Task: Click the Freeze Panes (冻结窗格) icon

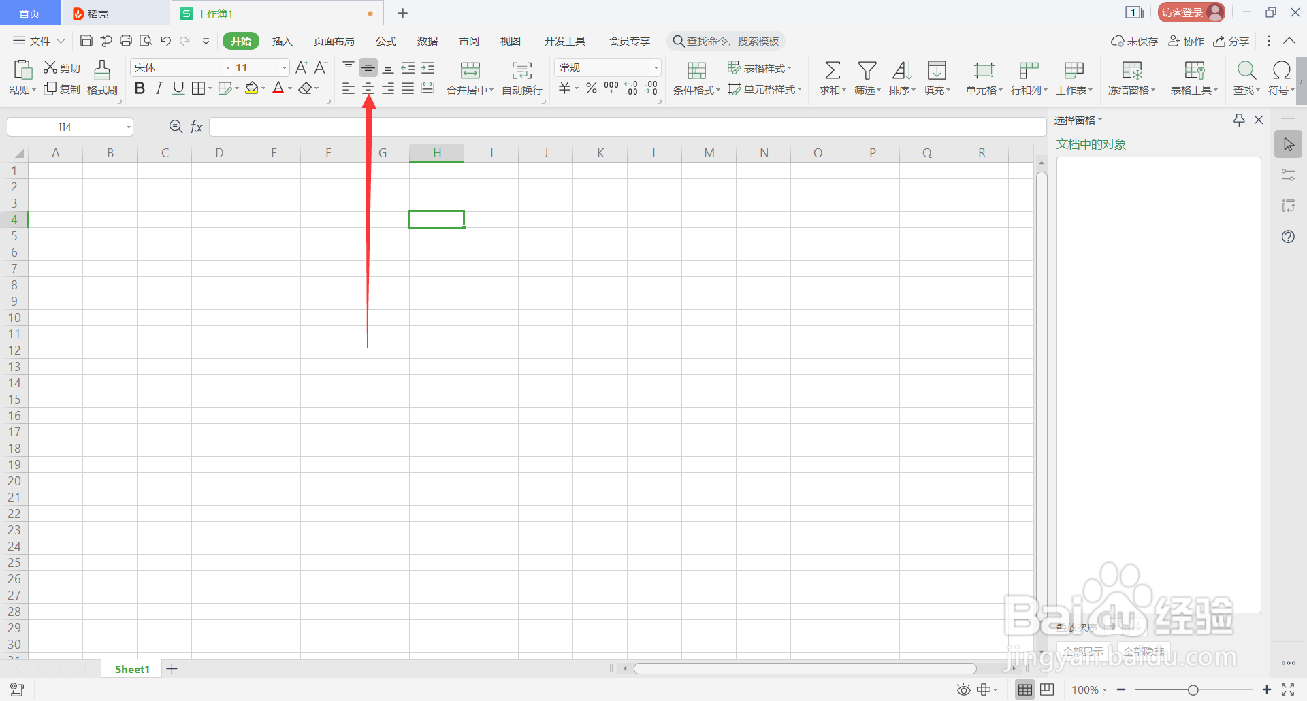Action: point(1132,70)
